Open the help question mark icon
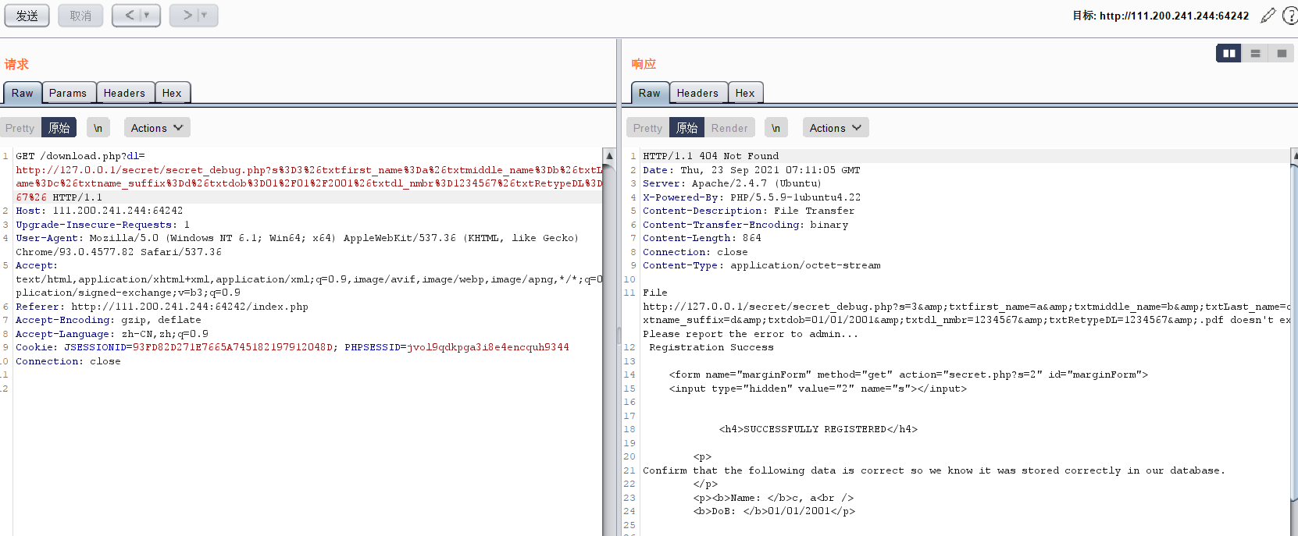 [x=1290, y=15]
